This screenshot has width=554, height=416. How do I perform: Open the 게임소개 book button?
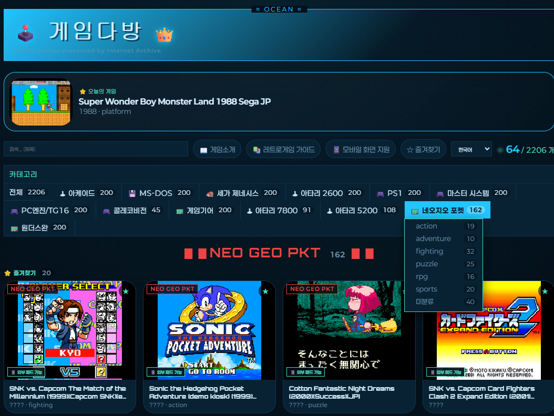[x=217, y=149]
